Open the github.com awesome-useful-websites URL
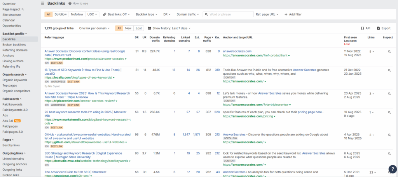Viewport: 398px width, 177px height. point(84,142)
